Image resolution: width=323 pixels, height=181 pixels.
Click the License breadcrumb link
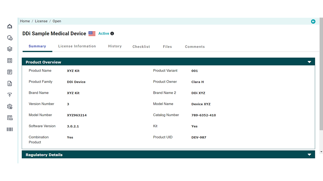point(41,21)
